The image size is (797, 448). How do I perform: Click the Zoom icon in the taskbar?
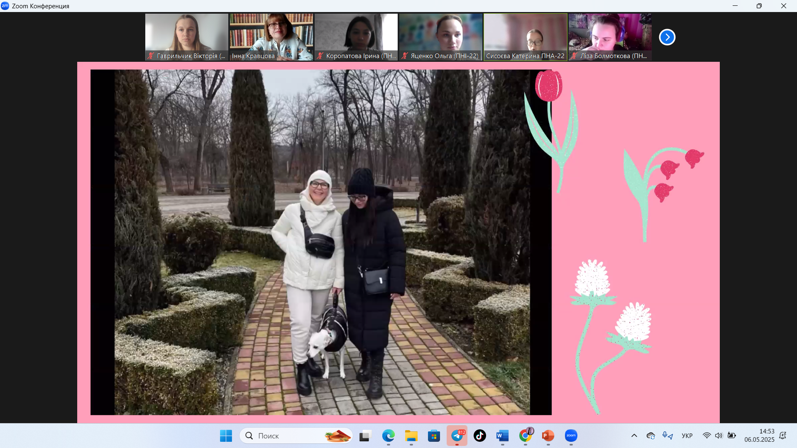(x=571, y=436)
